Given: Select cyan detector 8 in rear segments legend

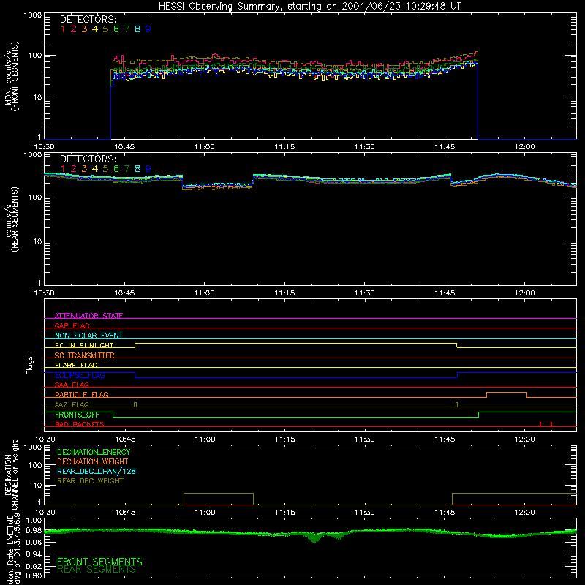Looking at the screenshot, I should pos(137,169).
